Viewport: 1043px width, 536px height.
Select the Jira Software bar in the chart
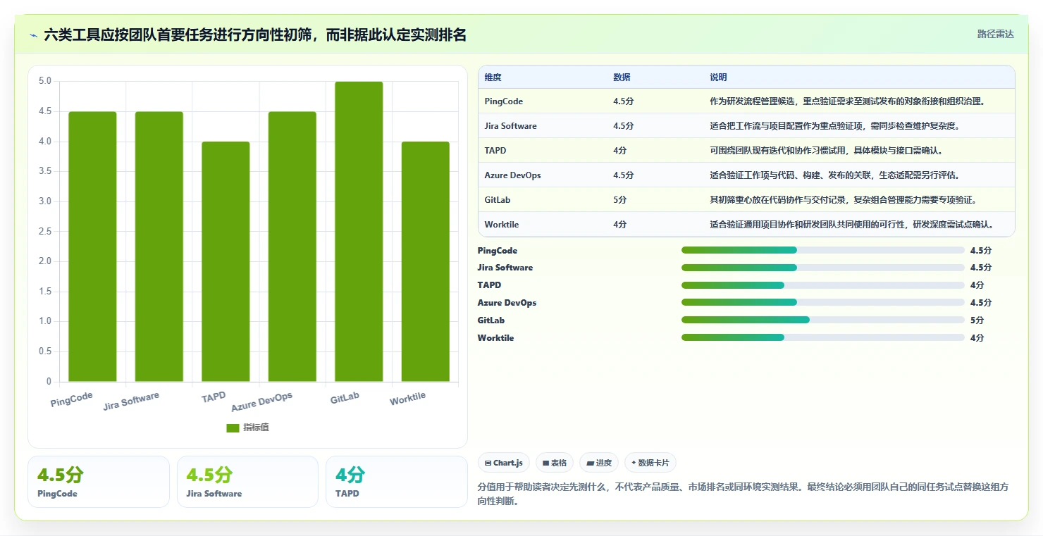[x=159, y=247]
